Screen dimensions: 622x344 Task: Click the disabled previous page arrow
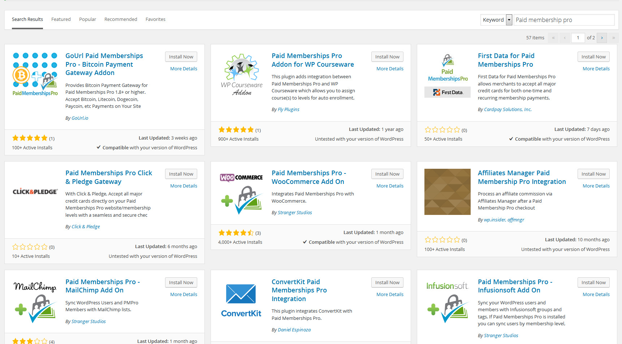click(x=565, y=38)
